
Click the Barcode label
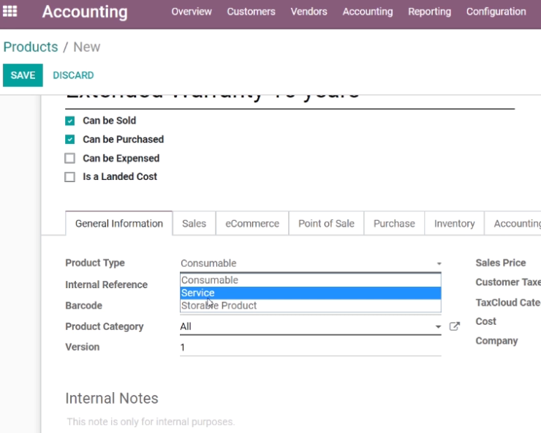[83, 306]
